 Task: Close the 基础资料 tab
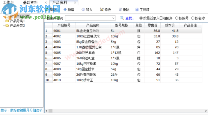[46, 2]
